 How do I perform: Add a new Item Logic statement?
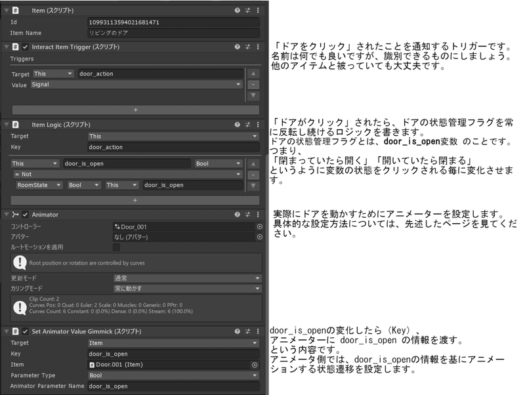pos(135,200)
